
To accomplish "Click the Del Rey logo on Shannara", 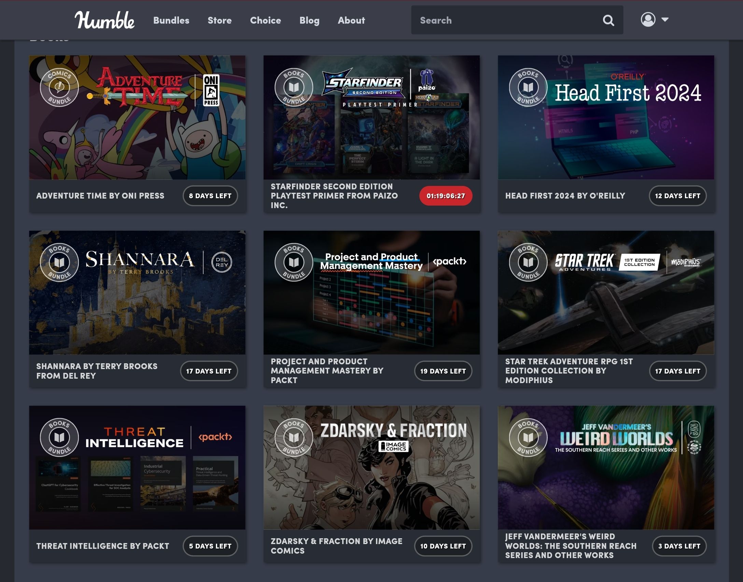I will [x=222, y=262].
